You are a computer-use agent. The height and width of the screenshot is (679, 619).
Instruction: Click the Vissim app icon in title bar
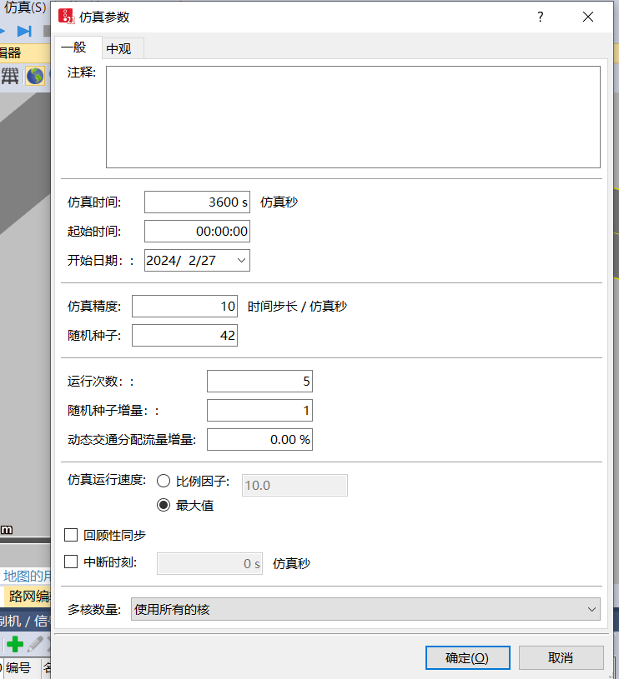[67, 17]
